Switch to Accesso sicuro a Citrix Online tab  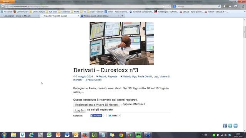pyautogui.click(x=100, y=16)
